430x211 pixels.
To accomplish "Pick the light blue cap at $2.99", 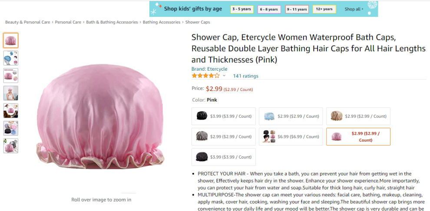I will click(x=291, y=116).
